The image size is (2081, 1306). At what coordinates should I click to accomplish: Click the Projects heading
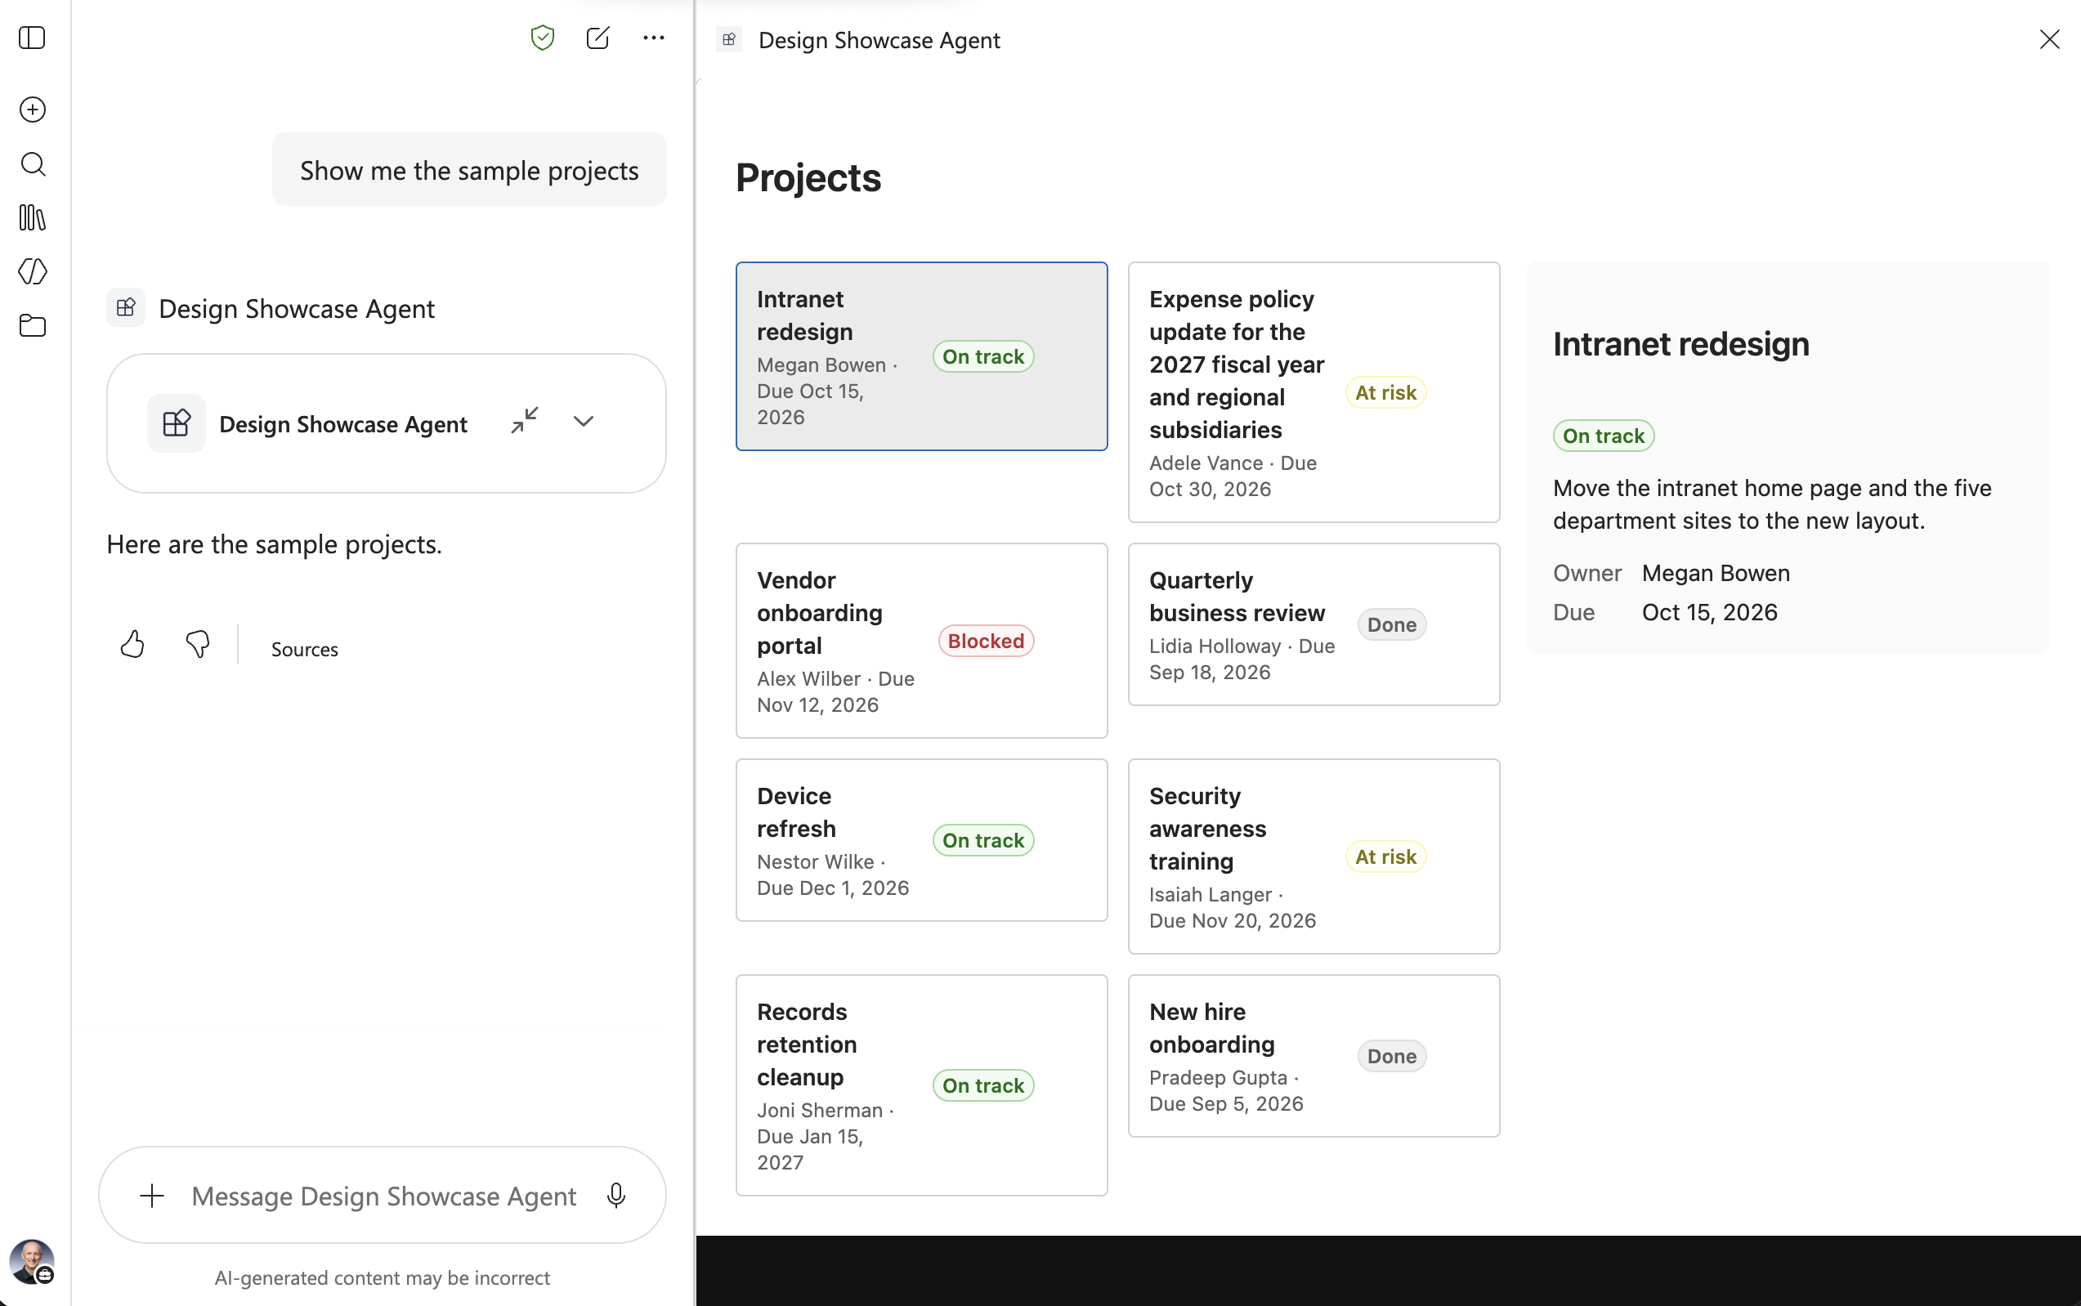pos(808,178)
